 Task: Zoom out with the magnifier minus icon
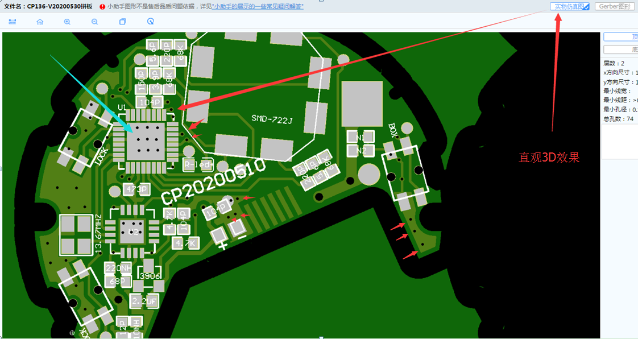point(94,22)
